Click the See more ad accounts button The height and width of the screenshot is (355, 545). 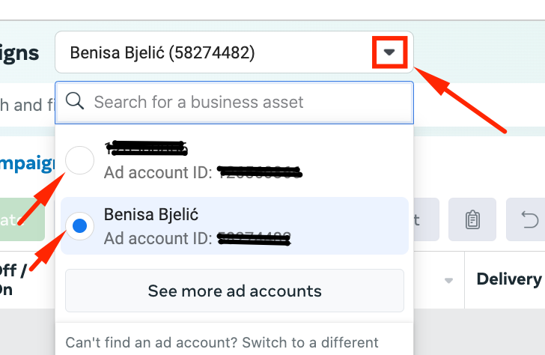[234, 291]
